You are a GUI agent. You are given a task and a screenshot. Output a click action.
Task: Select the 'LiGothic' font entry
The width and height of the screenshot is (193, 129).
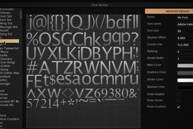[5, 66]
